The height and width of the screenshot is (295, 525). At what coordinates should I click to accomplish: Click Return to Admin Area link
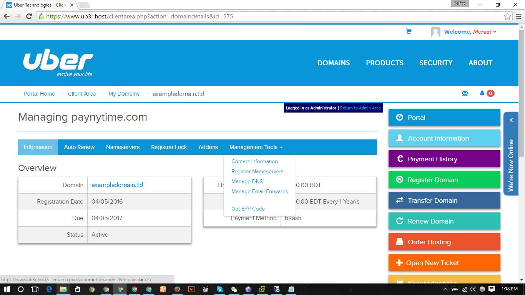361,108
